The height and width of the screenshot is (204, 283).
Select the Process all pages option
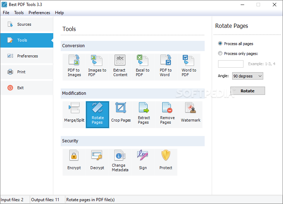[235, 44]
